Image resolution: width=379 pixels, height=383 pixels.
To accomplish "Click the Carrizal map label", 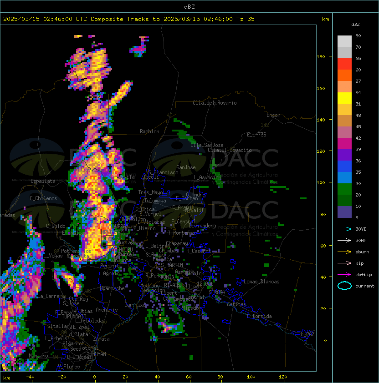I will click(135, 305).
